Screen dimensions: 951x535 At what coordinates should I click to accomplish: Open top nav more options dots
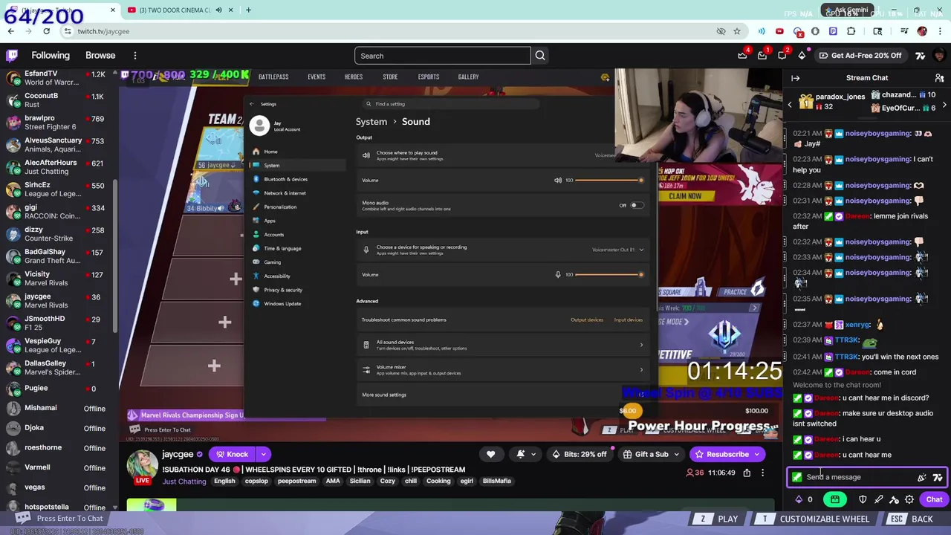[x=135, y=56]
